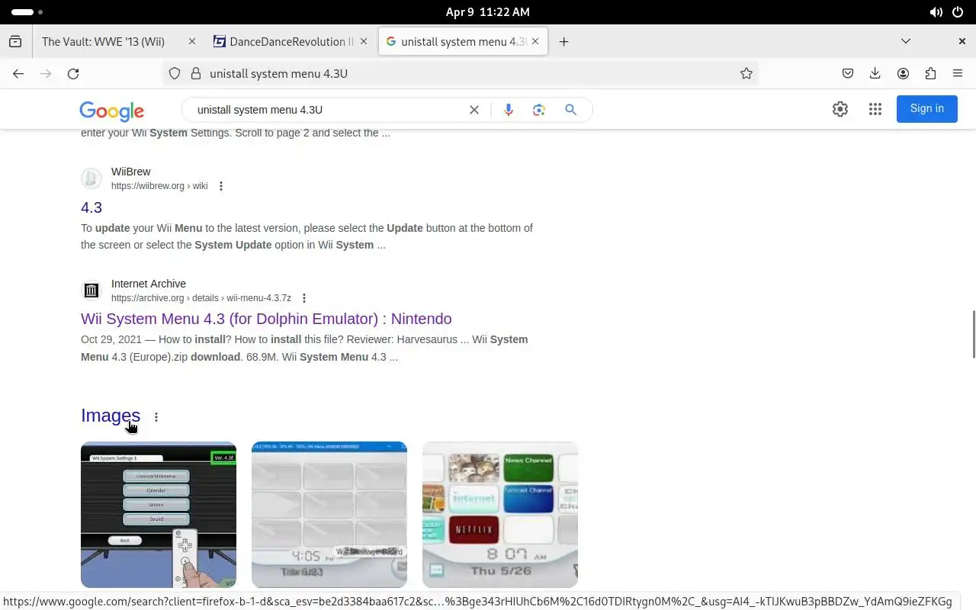This screenshot has width=976, height=610.
Task: Open Firefox View tab list icon
Action: coord(15,42)
